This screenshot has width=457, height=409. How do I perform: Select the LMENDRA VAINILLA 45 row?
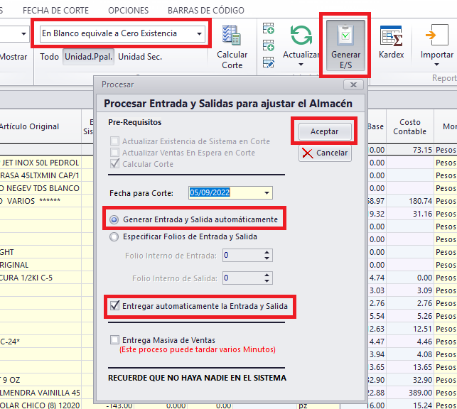tap(40, 393)
